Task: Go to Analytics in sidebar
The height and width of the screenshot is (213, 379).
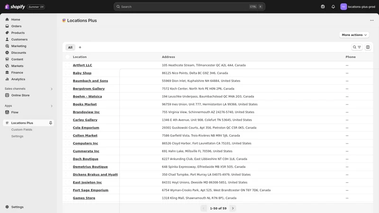Action: [x=18, y=79]
